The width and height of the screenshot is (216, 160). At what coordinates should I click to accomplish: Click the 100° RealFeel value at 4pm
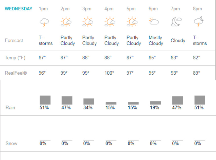pyautogui.click(x=109, y=73)
